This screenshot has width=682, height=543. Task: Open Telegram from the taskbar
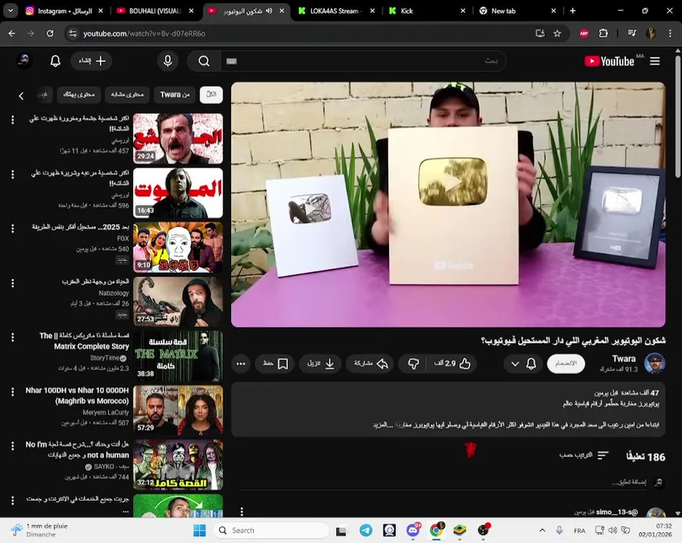(366, 530)
